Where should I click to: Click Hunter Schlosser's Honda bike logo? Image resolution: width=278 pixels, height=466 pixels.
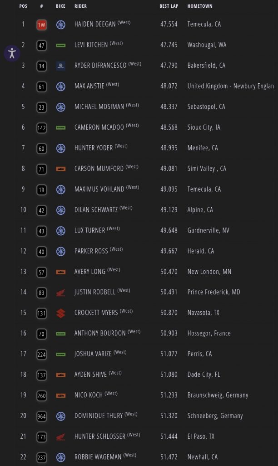(x=60, y=437)
